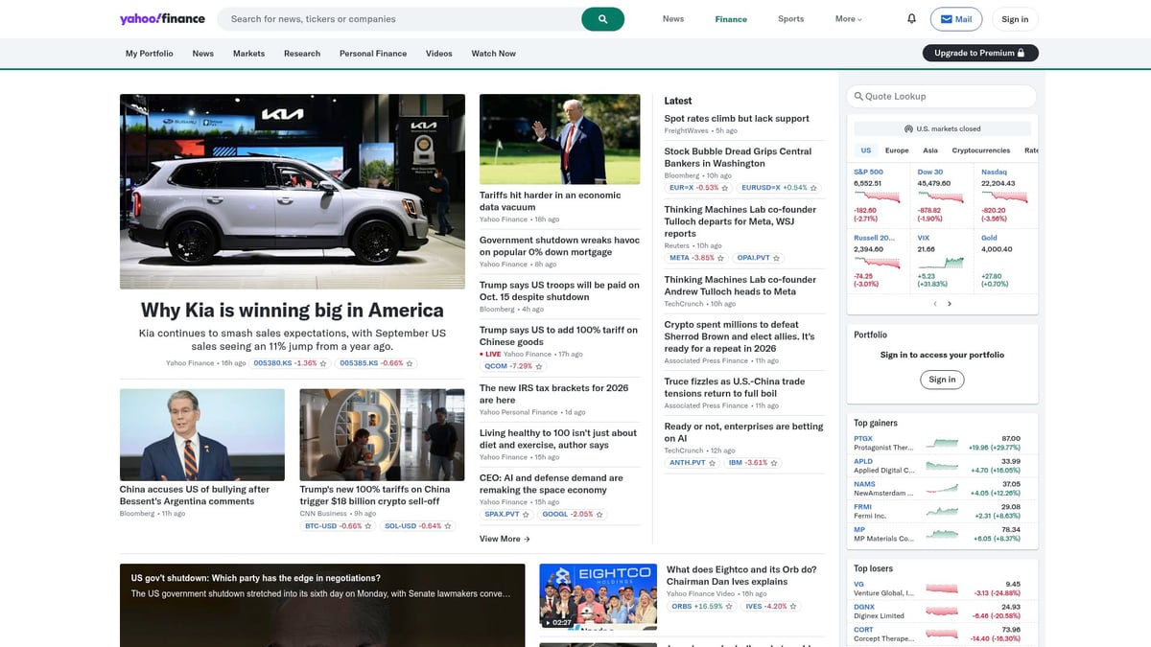Play the Eightco video thumbnail
This screenshot has width=1151, height=647.
pos(598,596)
